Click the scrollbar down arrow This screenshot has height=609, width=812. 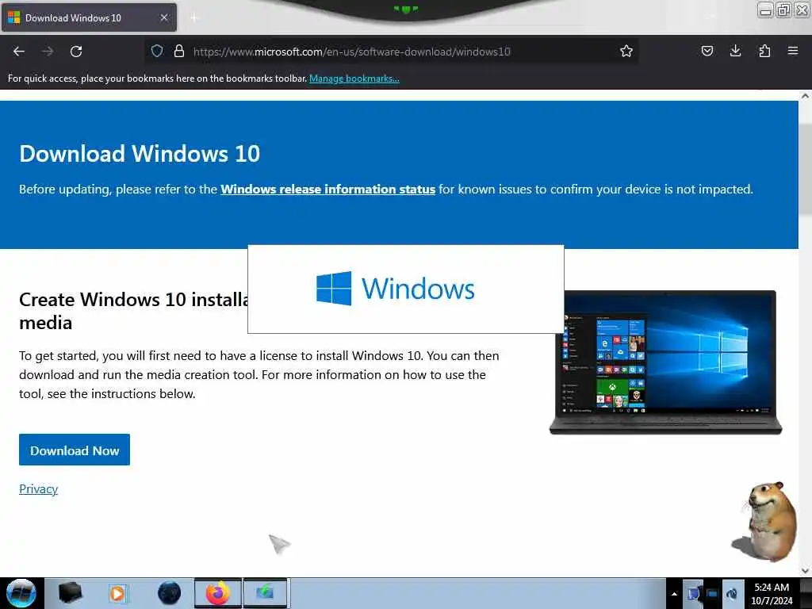(x=805, y=571)
